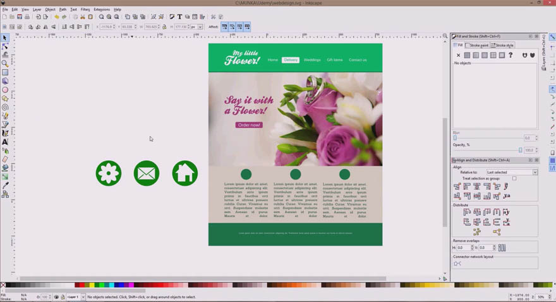
Task: Click the Undo arrow icon
Action: [56, 17]
